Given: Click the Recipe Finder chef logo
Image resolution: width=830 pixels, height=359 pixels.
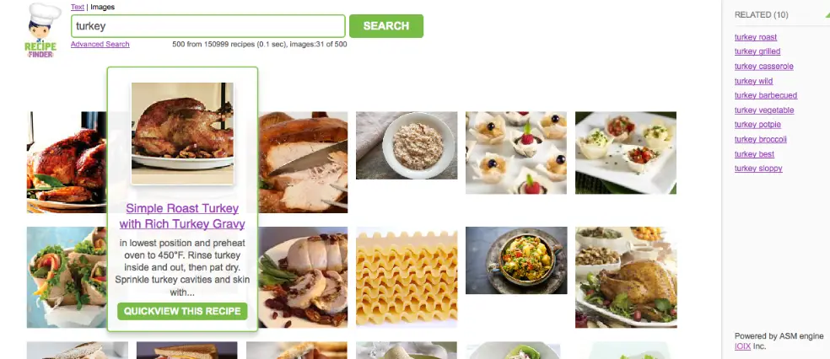Looking at the screenshot, I should pyautogui.click(x=42, y=29).
